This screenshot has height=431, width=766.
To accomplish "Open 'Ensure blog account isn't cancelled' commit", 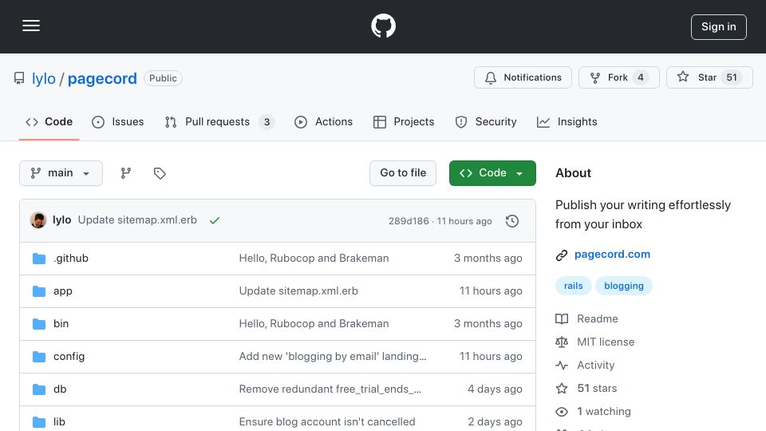I will click(327, 421).
